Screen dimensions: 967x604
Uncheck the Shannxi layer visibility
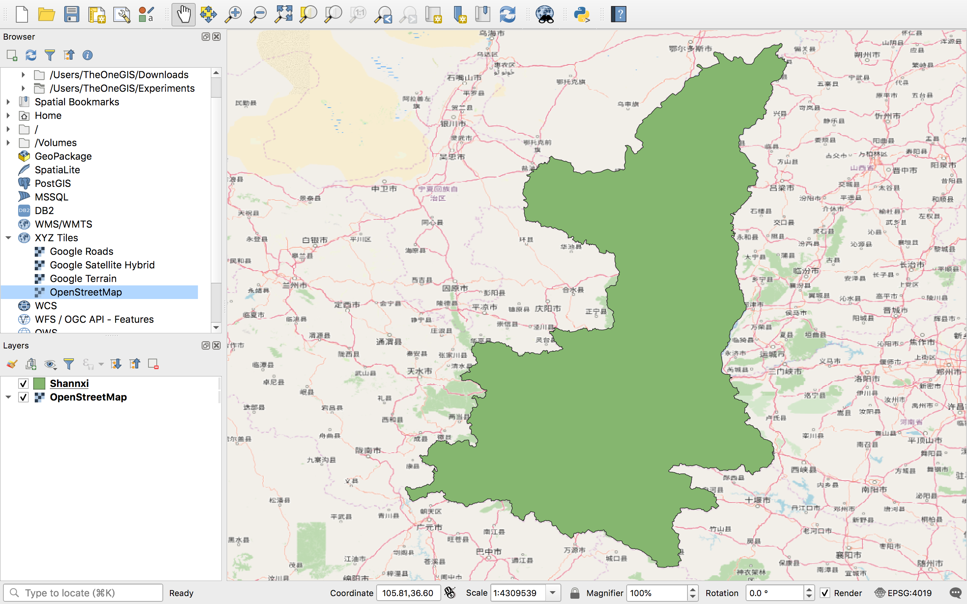pos(23,383)
